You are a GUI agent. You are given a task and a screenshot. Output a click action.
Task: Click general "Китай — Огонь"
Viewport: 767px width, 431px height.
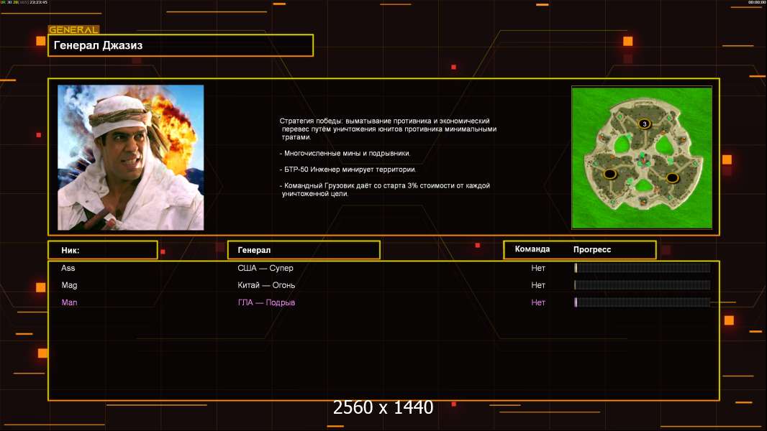(x=266, y=285)
